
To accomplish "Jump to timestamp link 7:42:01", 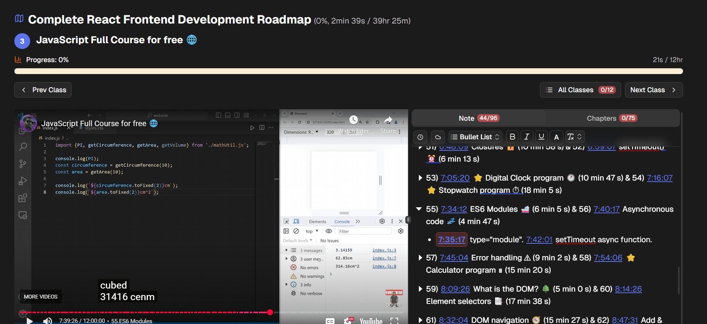I will tap(539, 240).
